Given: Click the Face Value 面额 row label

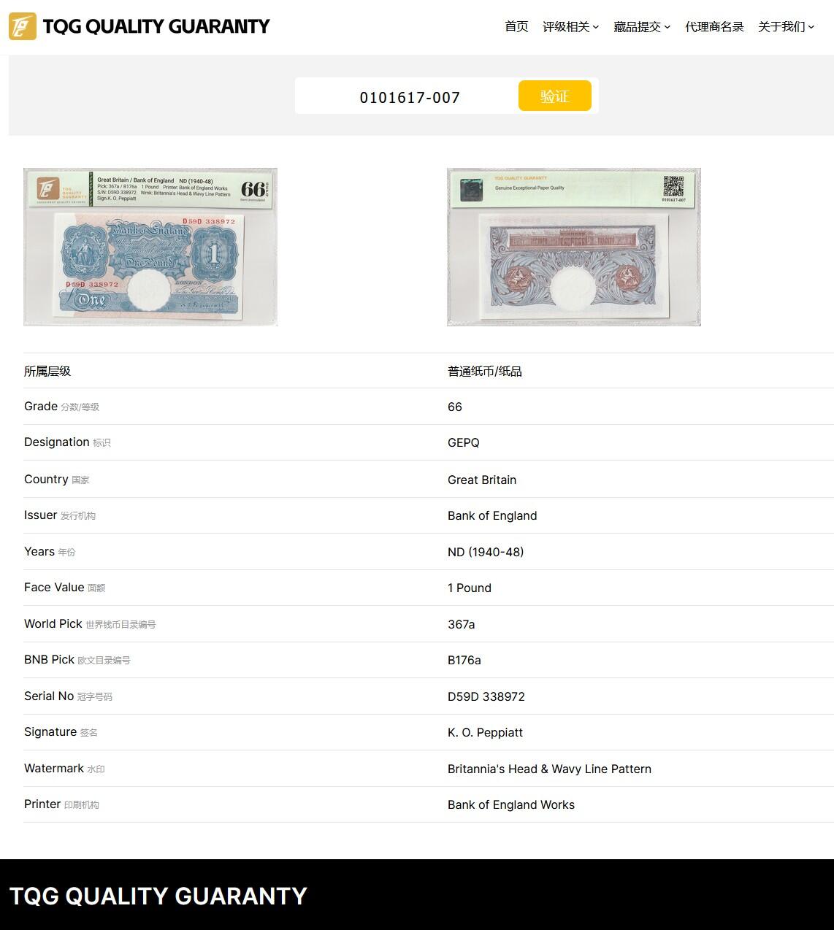Looking at the screenshot, I should tap(65, 588).
